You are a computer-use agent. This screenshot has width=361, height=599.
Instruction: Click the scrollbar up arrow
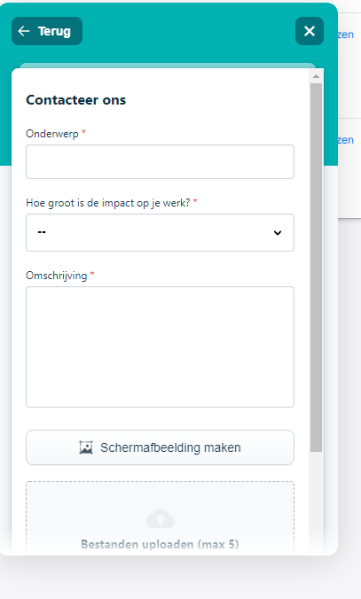316,76
